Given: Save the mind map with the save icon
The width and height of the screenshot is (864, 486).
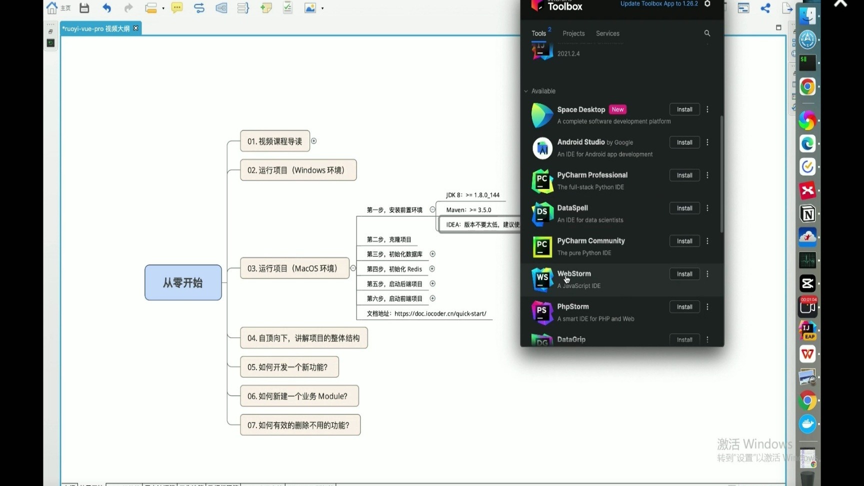Looking at the screenshot, I should coord(83,8).
